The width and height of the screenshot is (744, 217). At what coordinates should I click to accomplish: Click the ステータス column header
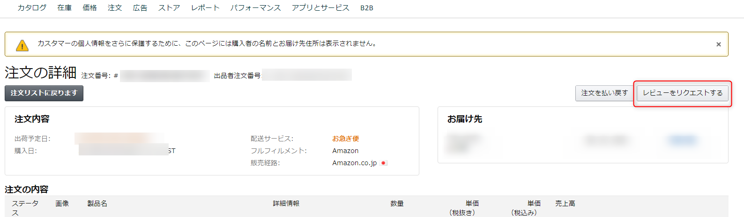pyautogui.click(x=25, y=208)
